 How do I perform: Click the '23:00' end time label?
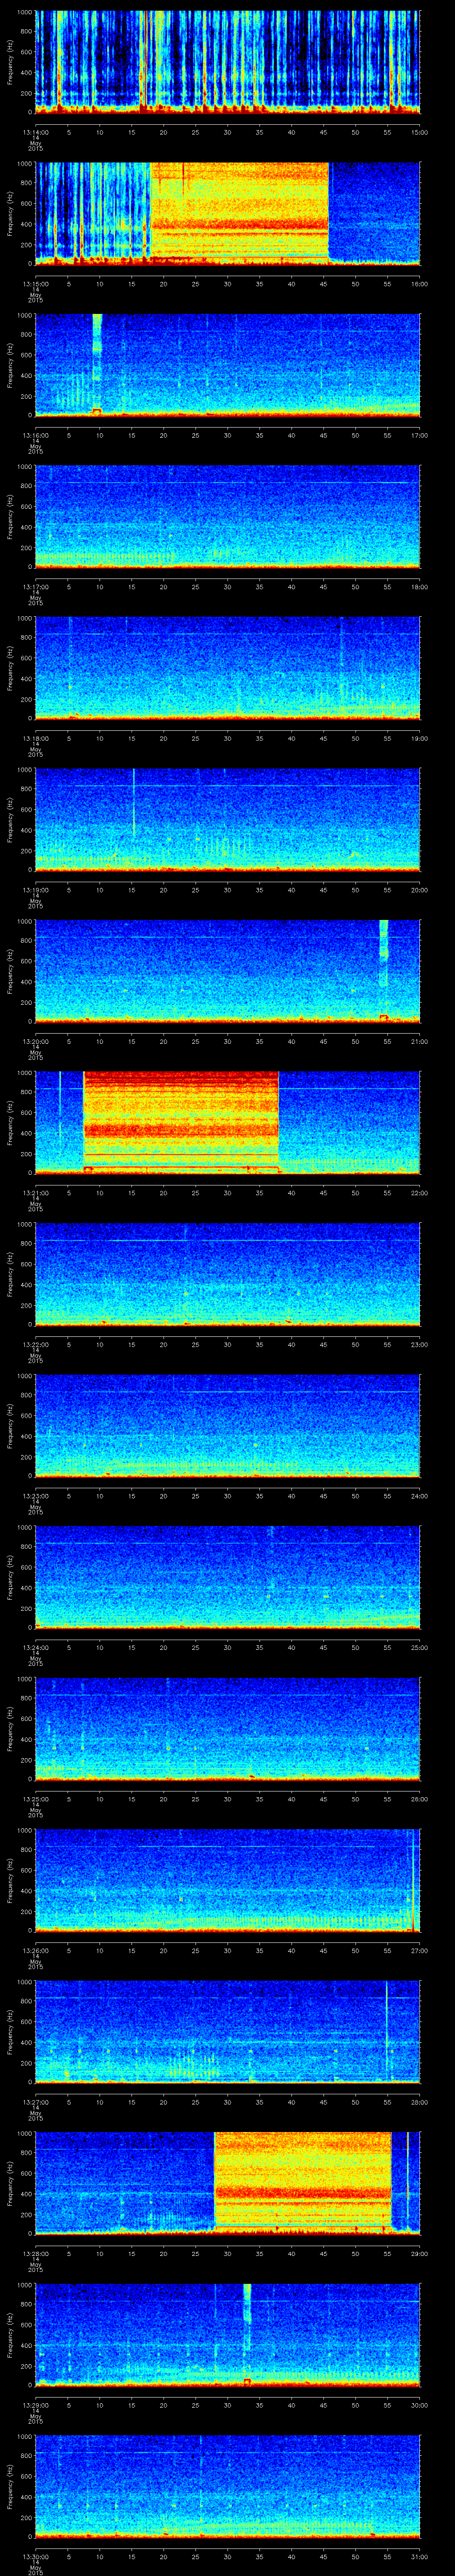tap(420, 1344)
